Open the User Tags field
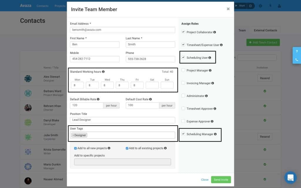The image size is (301, 188). pyautogui.click(x=131, y=135)
